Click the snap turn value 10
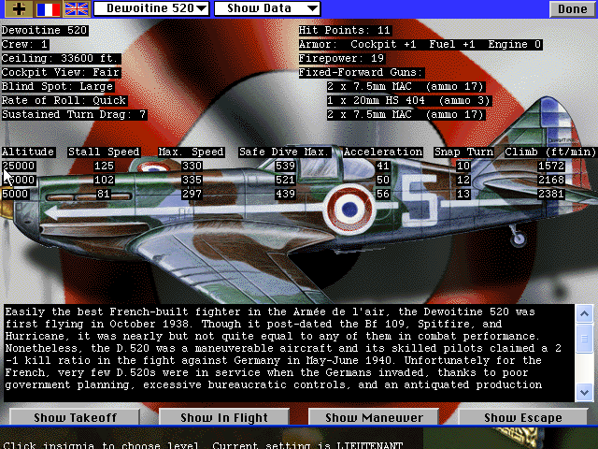 click(x=463, y=167)
